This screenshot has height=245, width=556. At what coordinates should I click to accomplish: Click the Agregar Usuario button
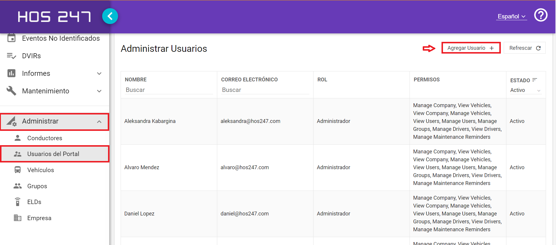(x=471, y=48)
